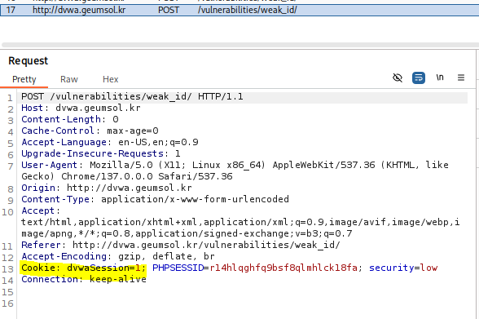Image resolution: width=479 pixels, height=319 pixels.
Task: Click the Cache-Control header name
Action: pyautogui.click(x=58, y=131)
